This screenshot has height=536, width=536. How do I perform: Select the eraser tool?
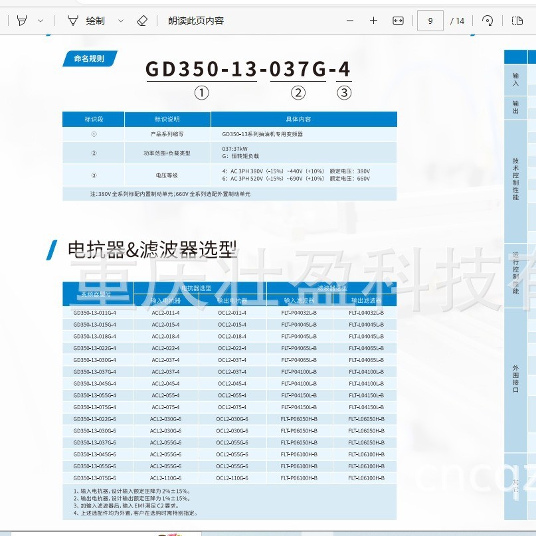coord(142,21)
